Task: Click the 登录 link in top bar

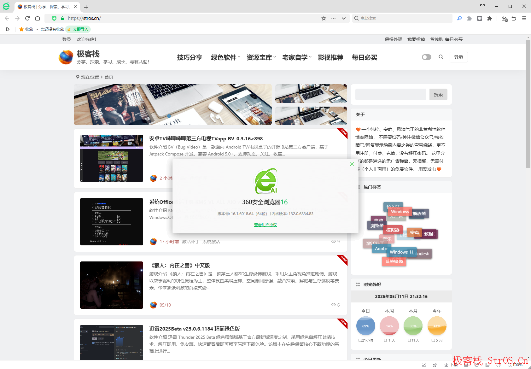Action: pyautogui.click(x=67, y=39)
